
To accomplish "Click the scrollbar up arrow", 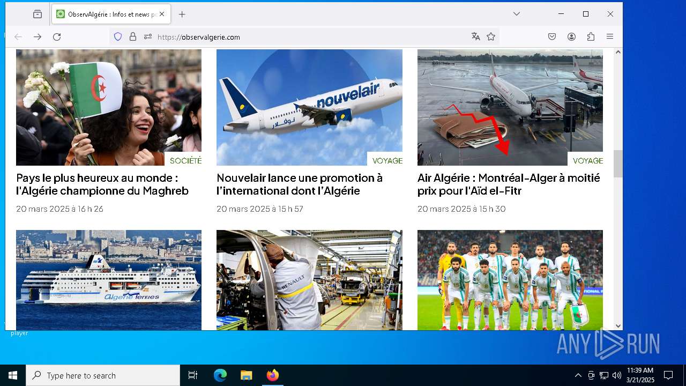I will click(x=618, y=52).
